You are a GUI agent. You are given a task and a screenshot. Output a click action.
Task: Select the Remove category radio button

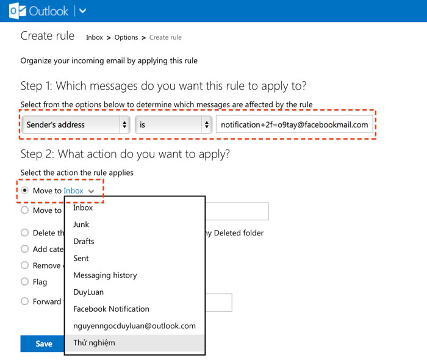(x=24, y=265)
